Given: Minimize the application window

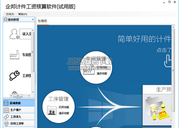Looking at the screenshot, I should pyautogui.click(x=164, y=2).
